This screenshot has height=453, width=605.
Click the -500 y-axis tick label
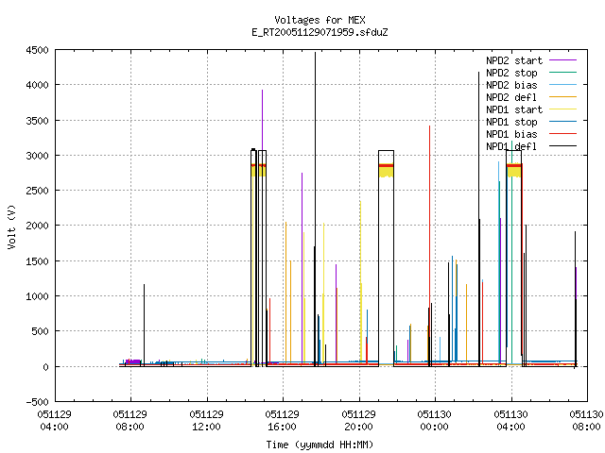click(x=38, y=402)
